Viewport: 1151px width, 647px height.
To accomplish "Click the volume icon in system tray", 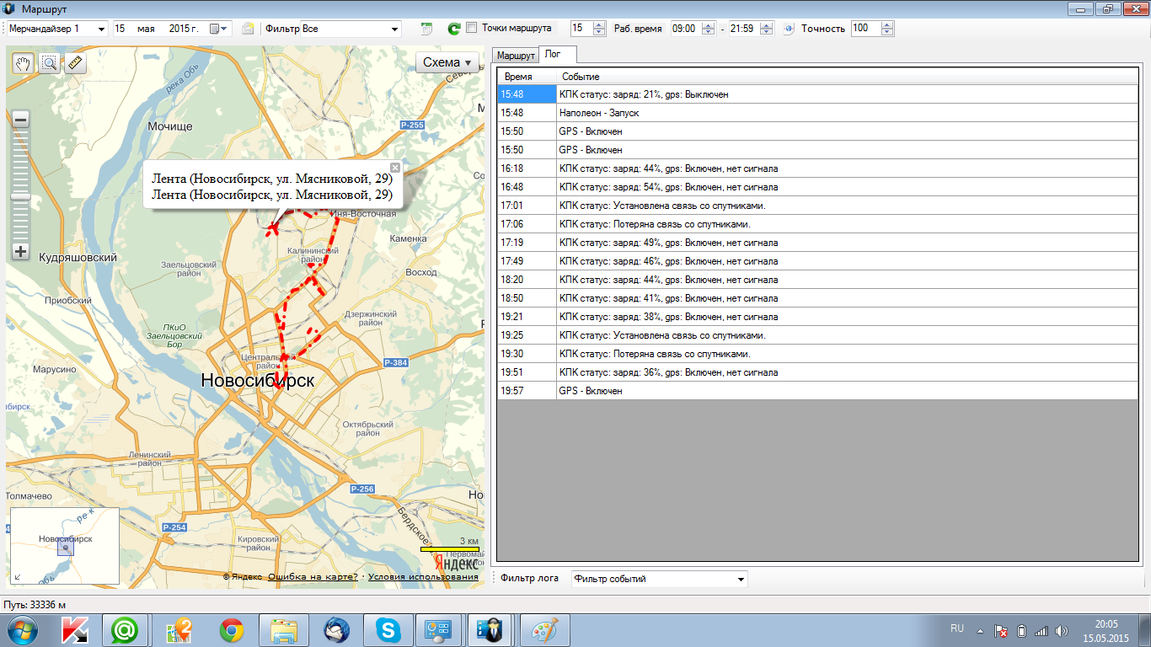I will 1062,630.
